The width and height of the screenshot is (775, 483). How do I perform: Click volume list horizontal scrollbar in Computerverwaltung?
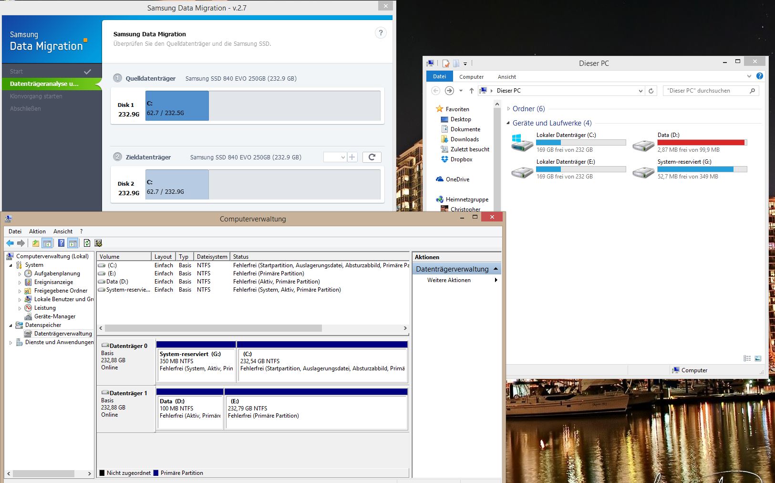213,328
